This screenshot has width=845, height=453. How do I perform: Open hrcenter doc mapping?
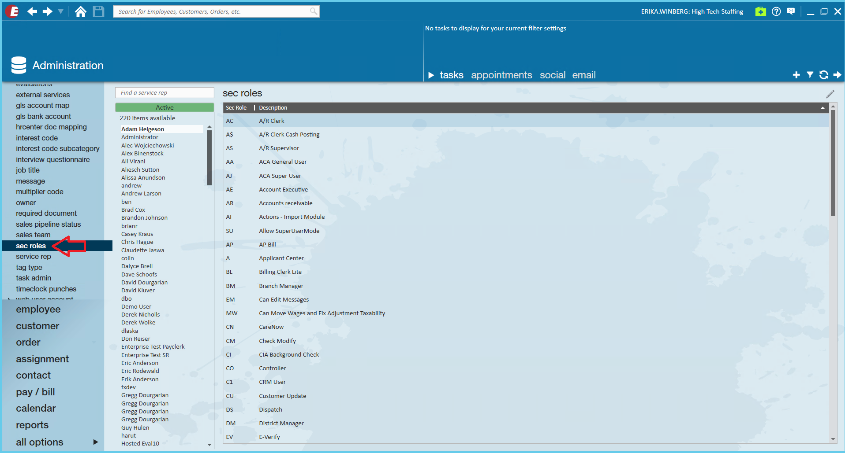pos(52,127)
